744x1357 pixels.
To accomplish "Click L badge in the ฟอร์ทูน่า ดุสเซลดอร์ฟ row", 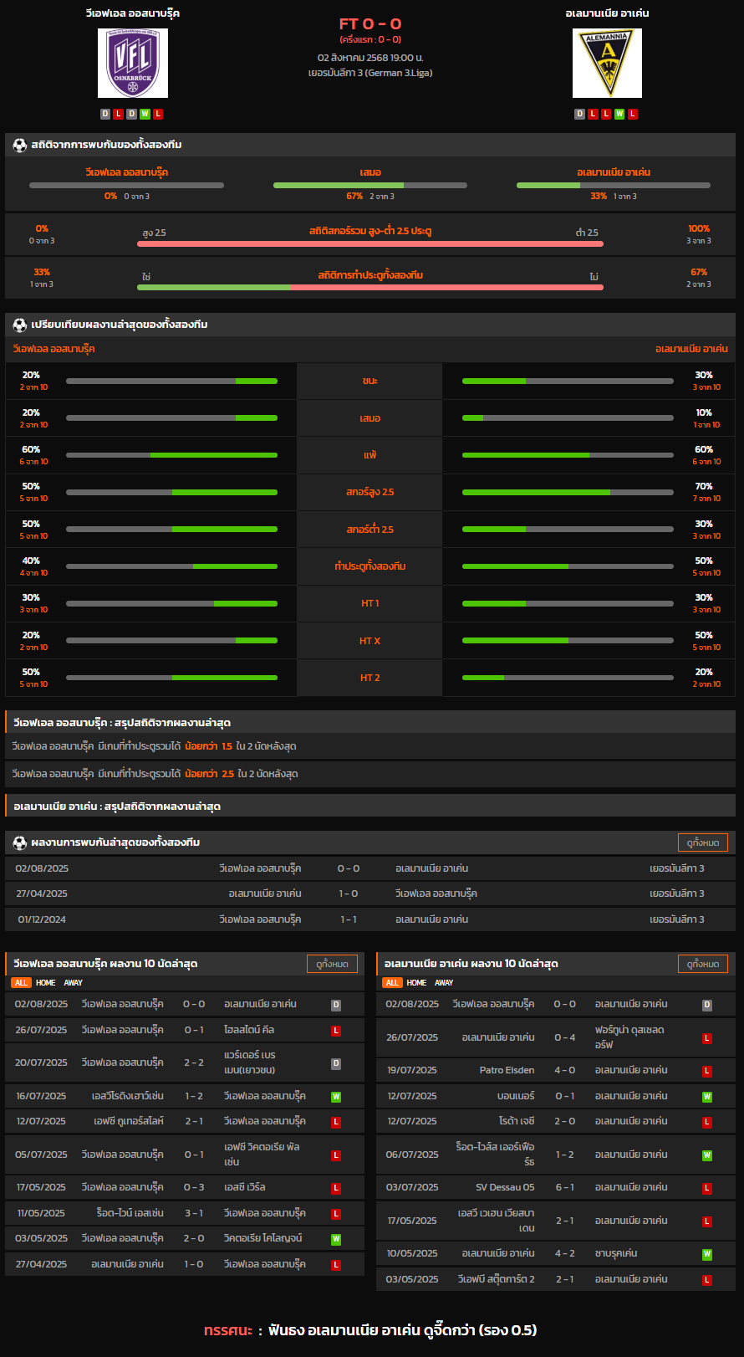I will pyautogui.click(x=707, y=1038).
